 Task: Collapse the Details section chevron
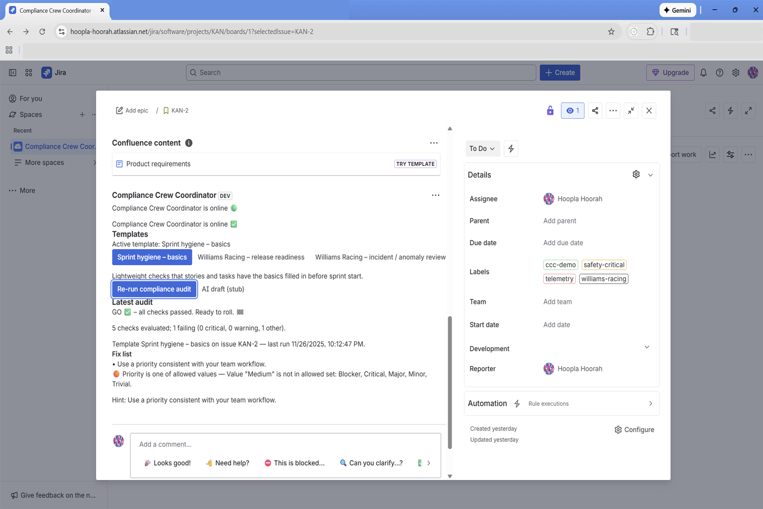coord(651,175)
